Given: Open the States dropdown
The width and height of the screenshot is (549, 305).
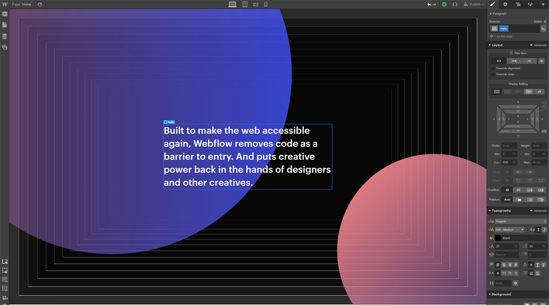Looking at the screenshot, I should [539, 22].
